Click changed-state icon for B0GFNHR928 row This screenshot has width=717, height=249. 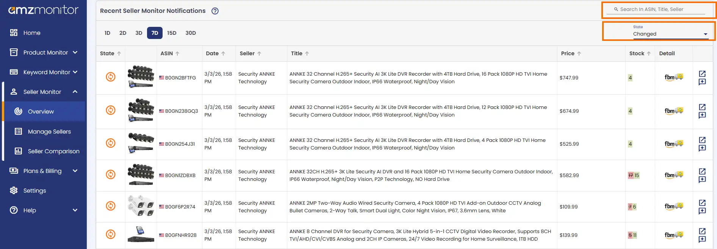point(111,234)
